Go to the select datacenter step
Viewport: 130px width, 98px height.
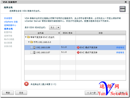click(x=10, y=25)
